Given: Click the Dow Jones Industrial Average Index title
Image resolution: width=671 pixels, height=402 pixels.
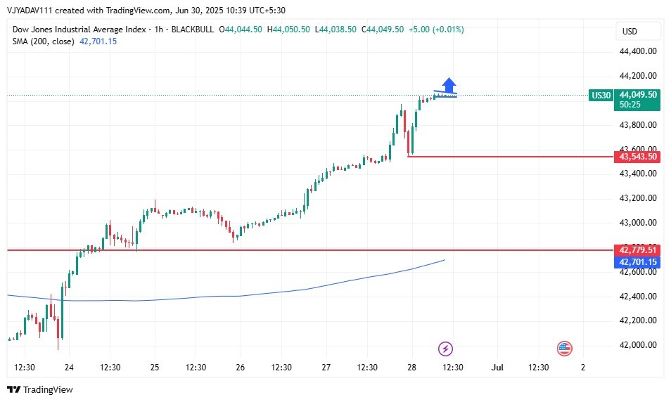Looking at the screenshot, I should pyautogui.click(x=79, y=30).
